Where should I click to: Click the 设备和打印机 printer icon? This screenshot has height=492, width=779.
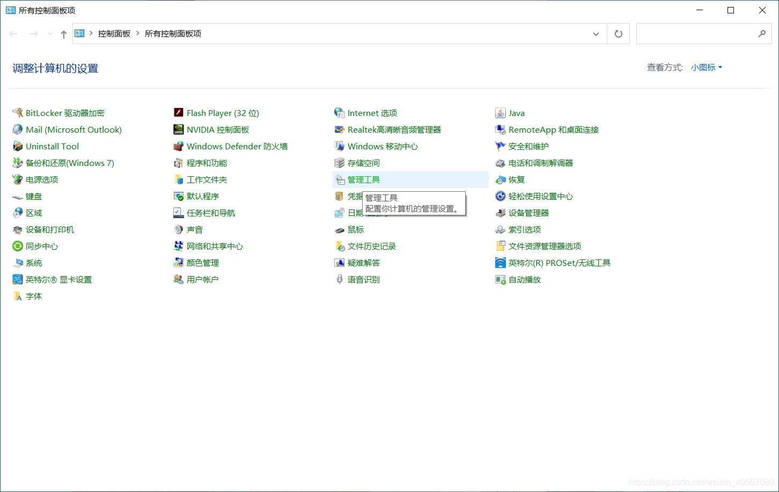(x=18, y=229)
